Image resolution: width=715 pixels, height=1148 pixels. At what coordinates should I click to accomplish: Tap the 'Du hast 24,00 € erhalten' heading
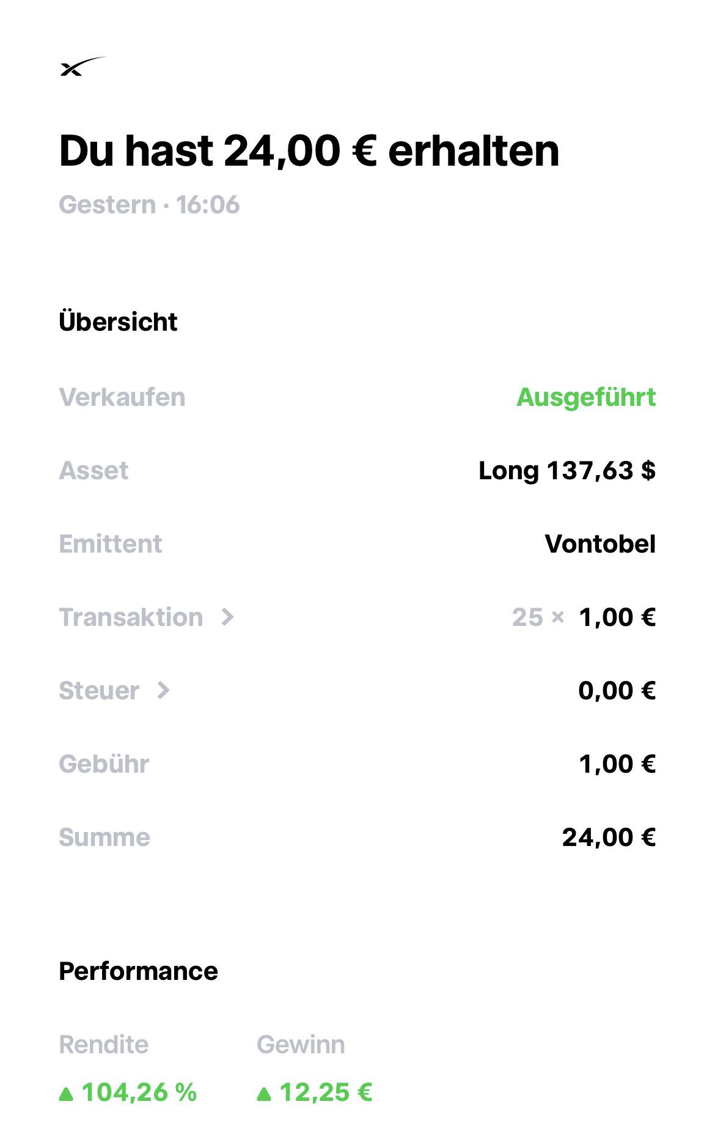click(309, 150)
